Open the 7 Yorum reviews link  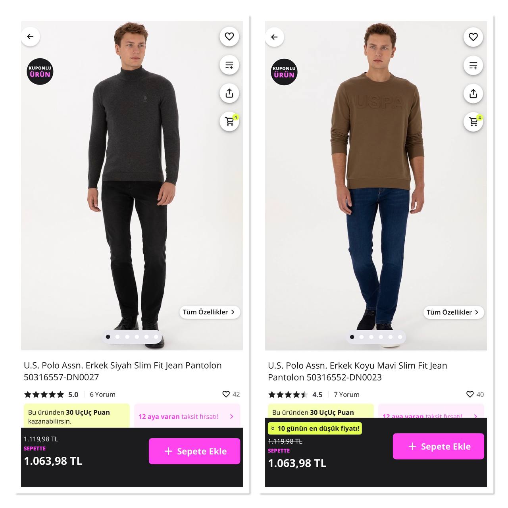346,394
